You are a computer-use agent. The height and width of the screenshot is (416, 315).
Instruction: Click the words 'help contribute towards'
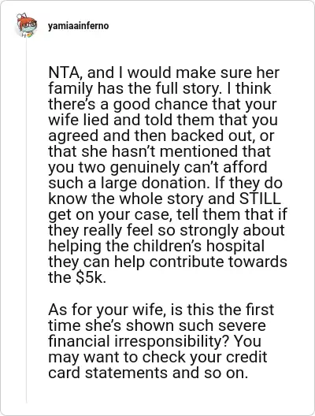point(201,262)
